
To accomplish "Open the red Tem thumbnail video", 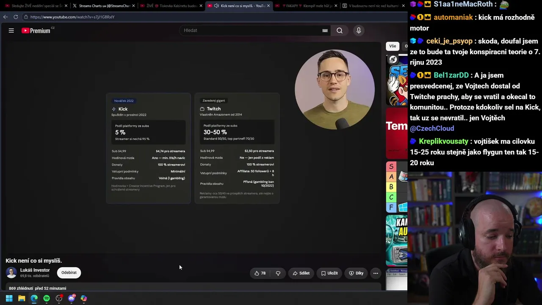I will (x=397, y=133).
